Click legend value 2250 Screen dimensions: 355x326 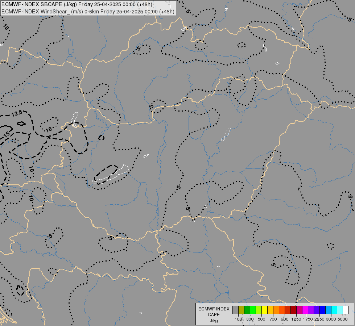319,319
